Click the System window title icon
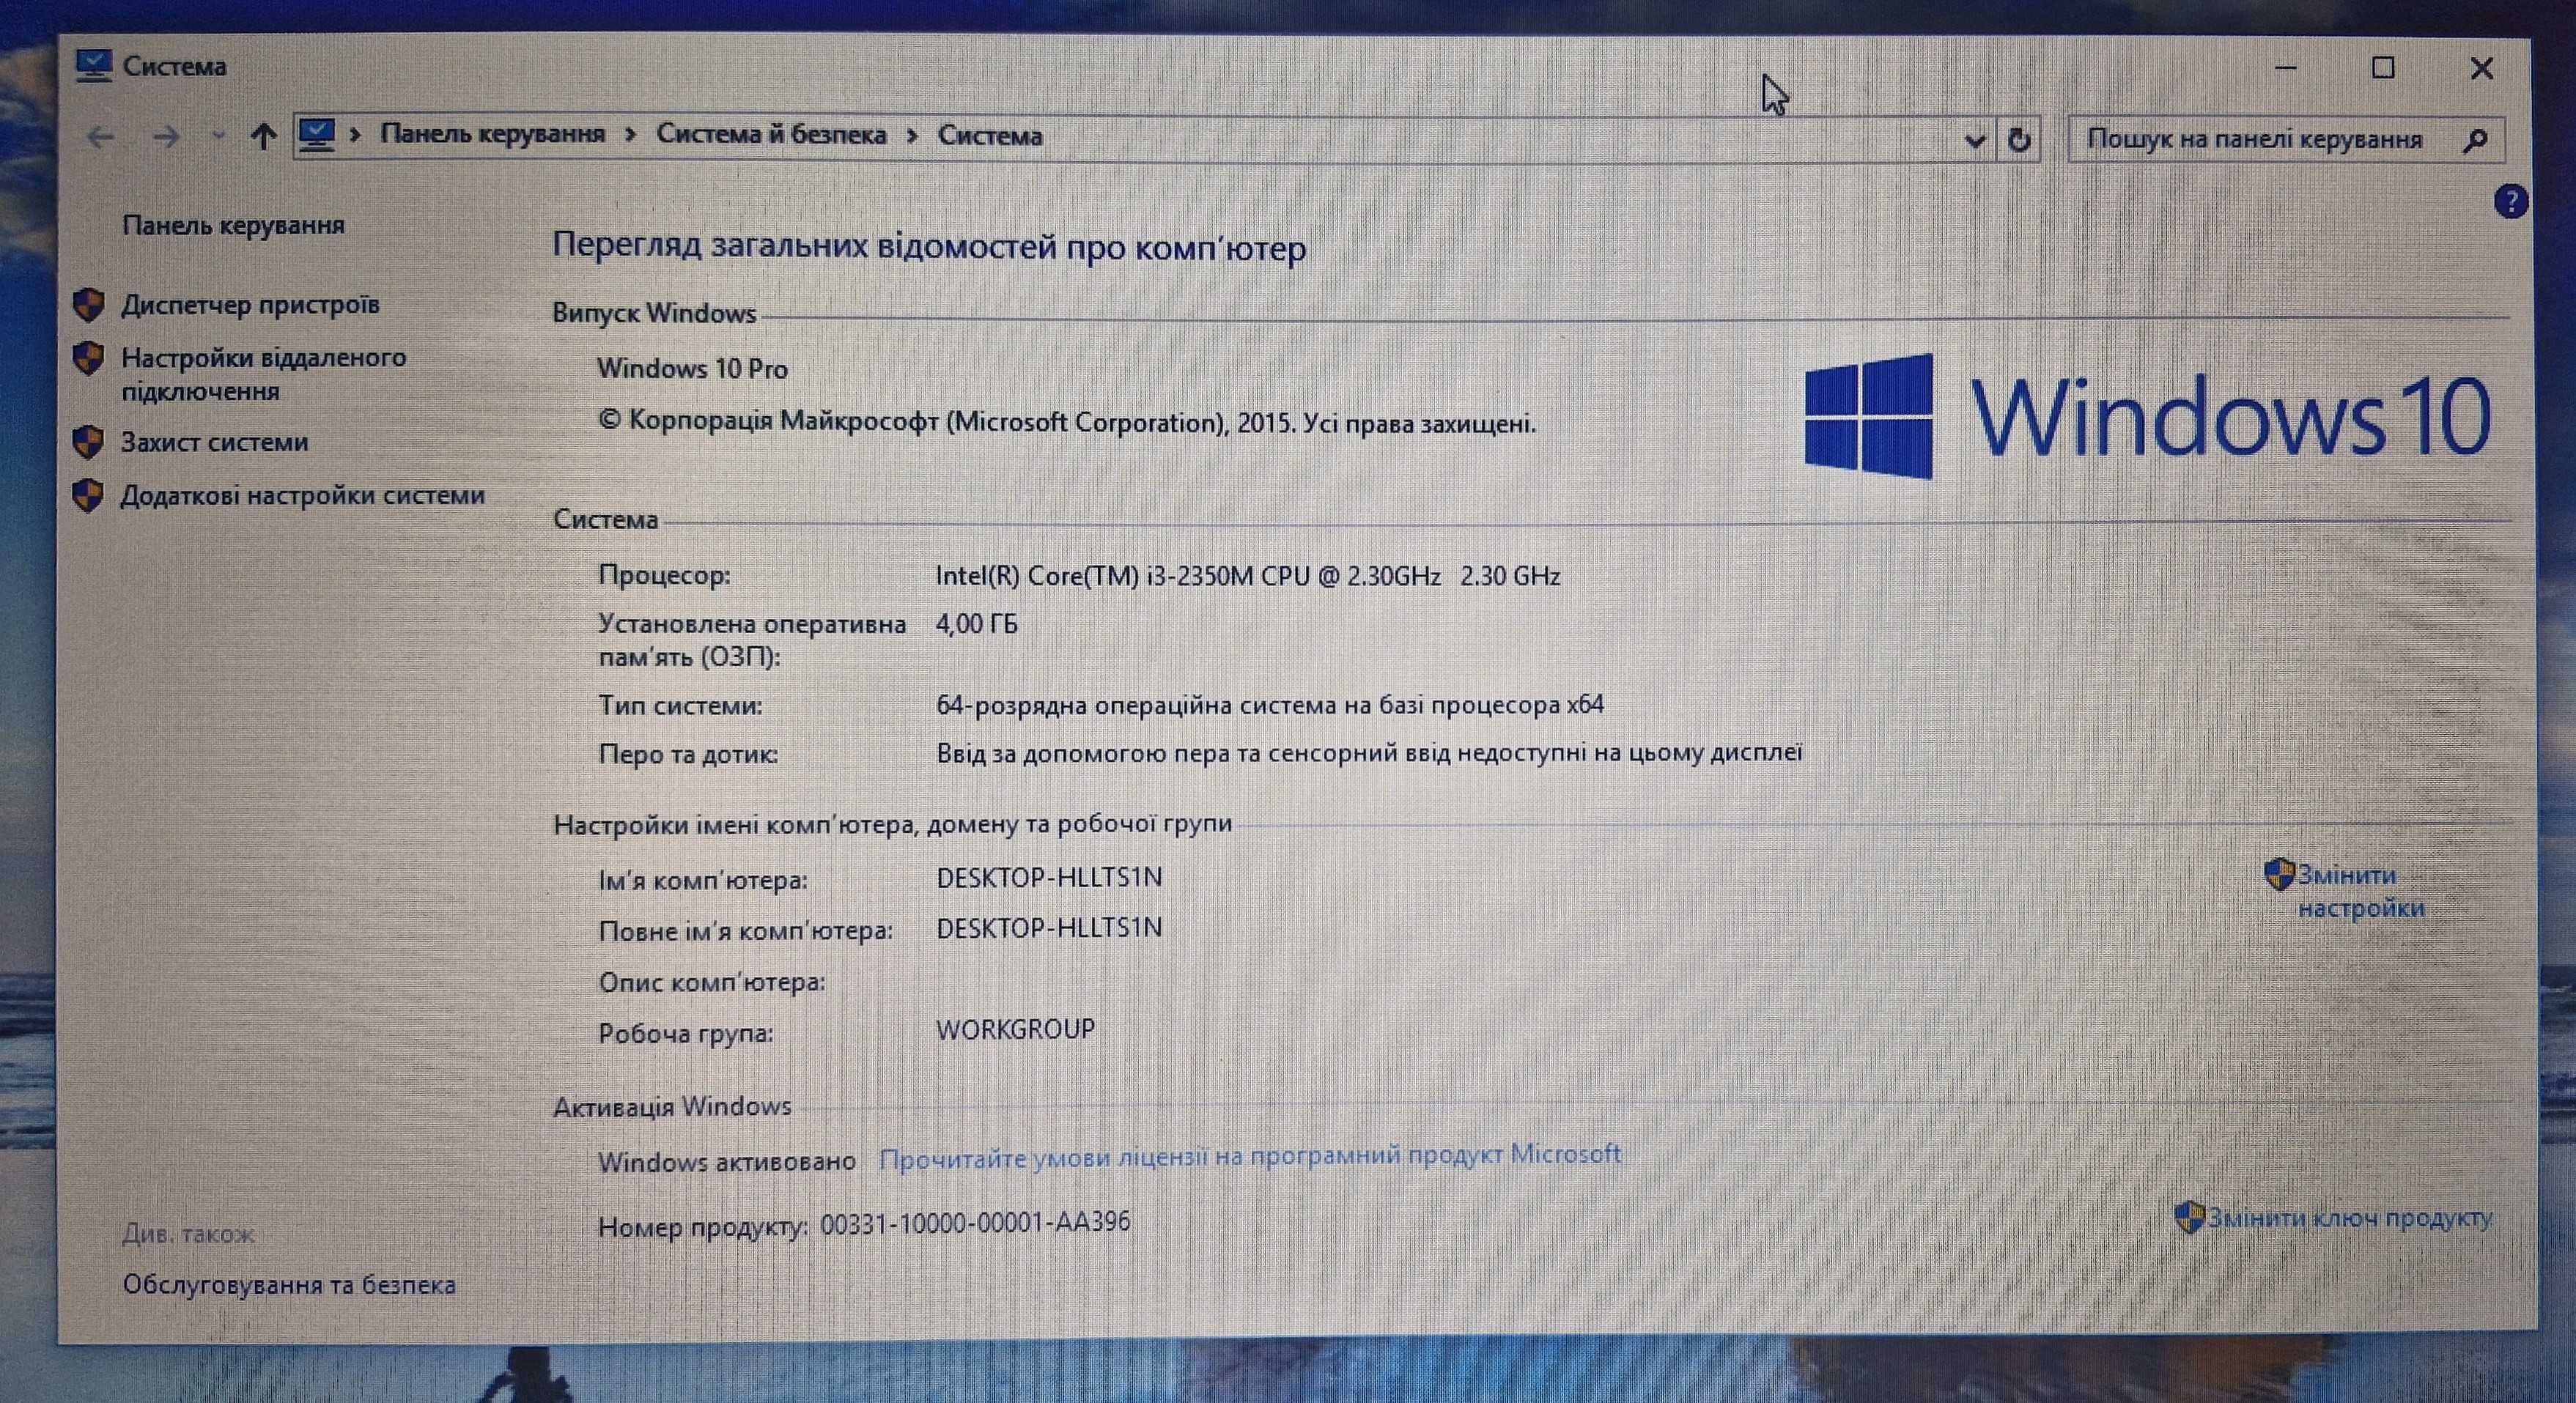 coord(94,66)
